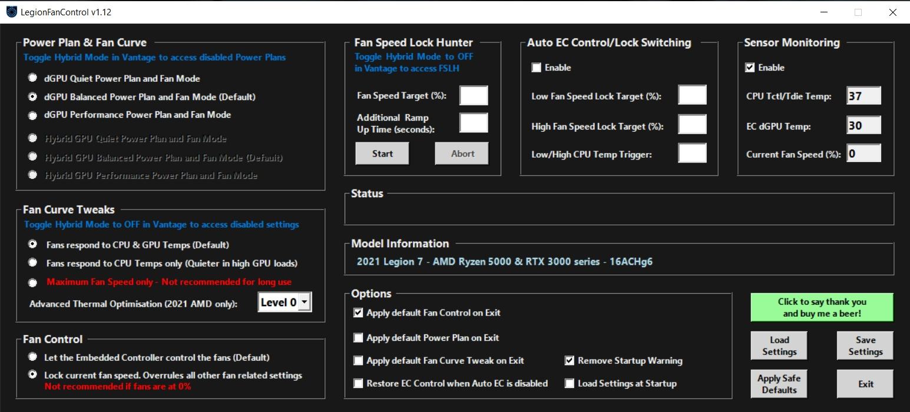Viewport: 910px width, 412px height.
Task: Choose Fans respond to CPU & GPU Temps
Action: pyautogui.click(x=33, y=244)
